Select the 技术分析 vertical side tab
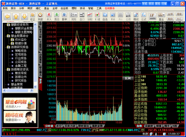The width and height of the screenshot is (186, 137). [x=40, y=33]
